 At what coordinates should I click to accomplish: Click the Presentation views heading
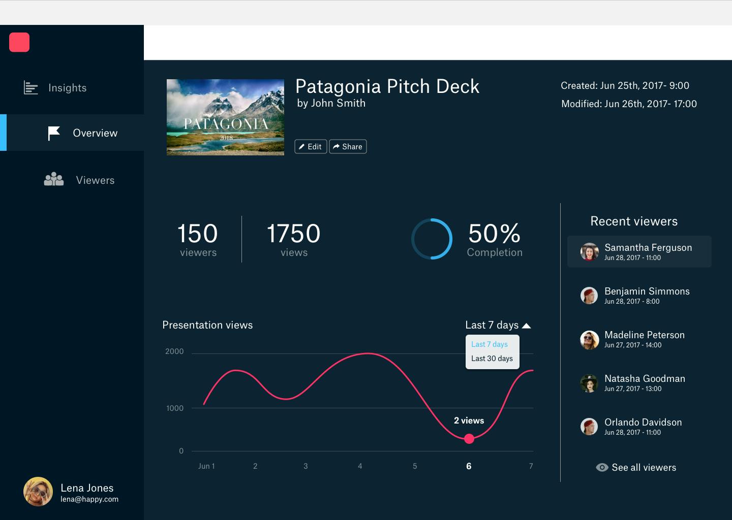(x=207, y=325)
